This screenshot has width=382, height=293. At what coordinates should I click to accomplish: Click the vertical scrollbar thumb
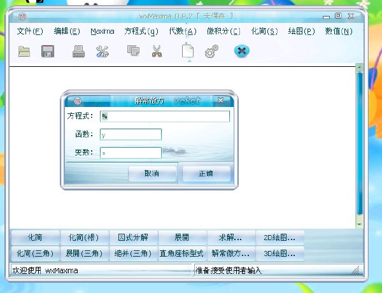tap(360, 143)
